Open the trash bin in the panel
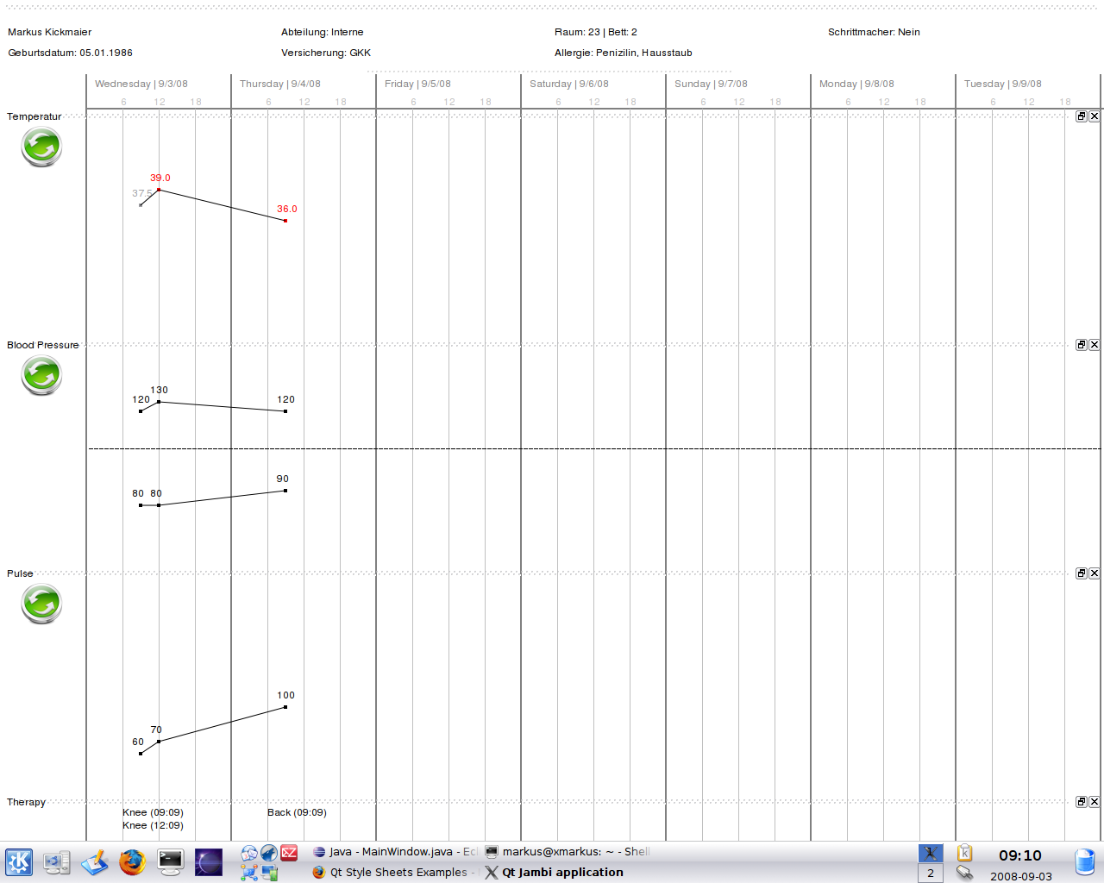 [1084, 861]
